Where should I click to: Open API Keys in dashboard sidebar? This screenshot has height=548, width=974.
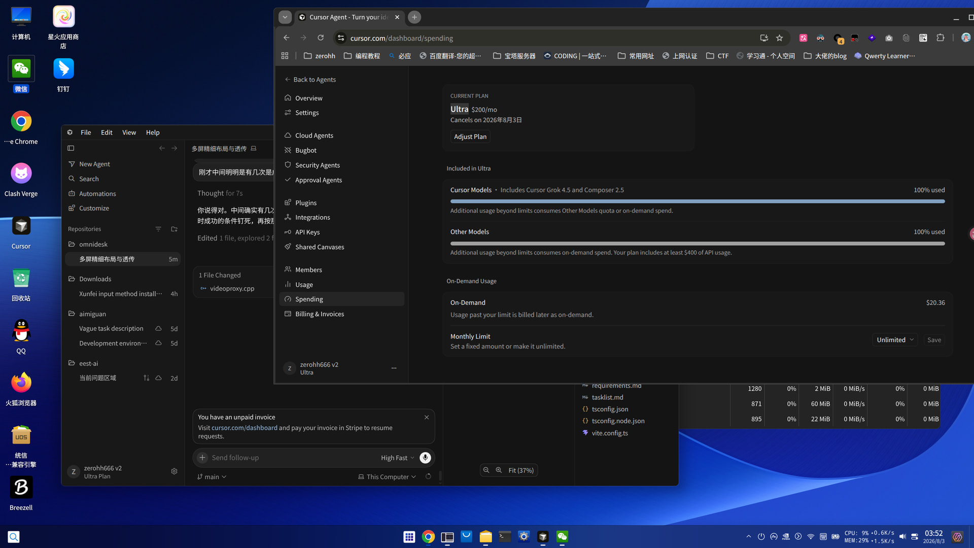pos(342,232)
